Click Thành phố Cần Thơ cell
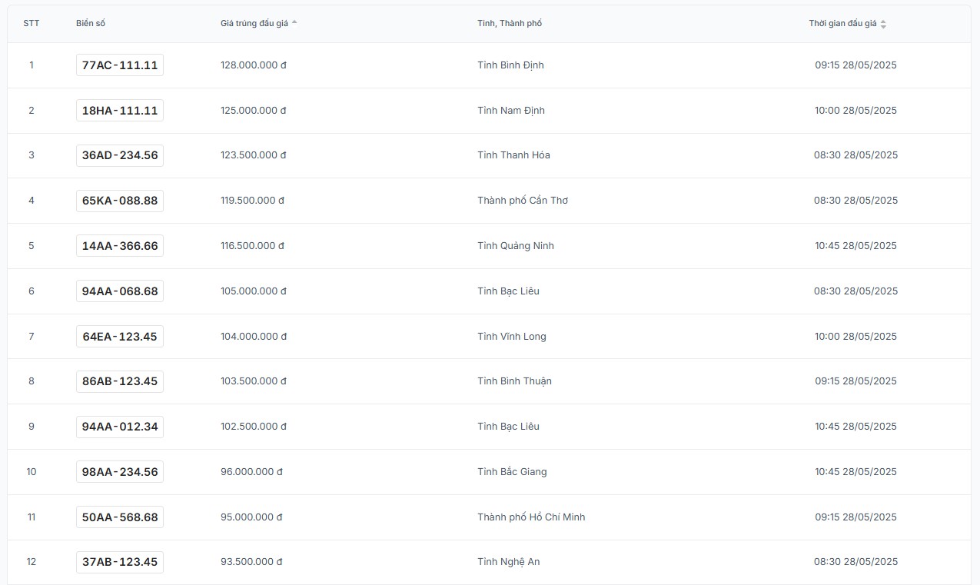Screen dimensions: 980x585 pyautogui.click(x=523, y=201)
